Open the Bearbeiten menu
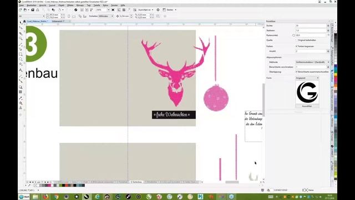Image resolution: width=355 pixels, height=200 pixels. click(32, 5)
